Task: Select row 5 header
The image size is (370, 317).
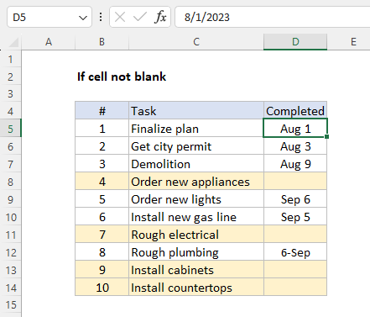Action: [11, 129]
